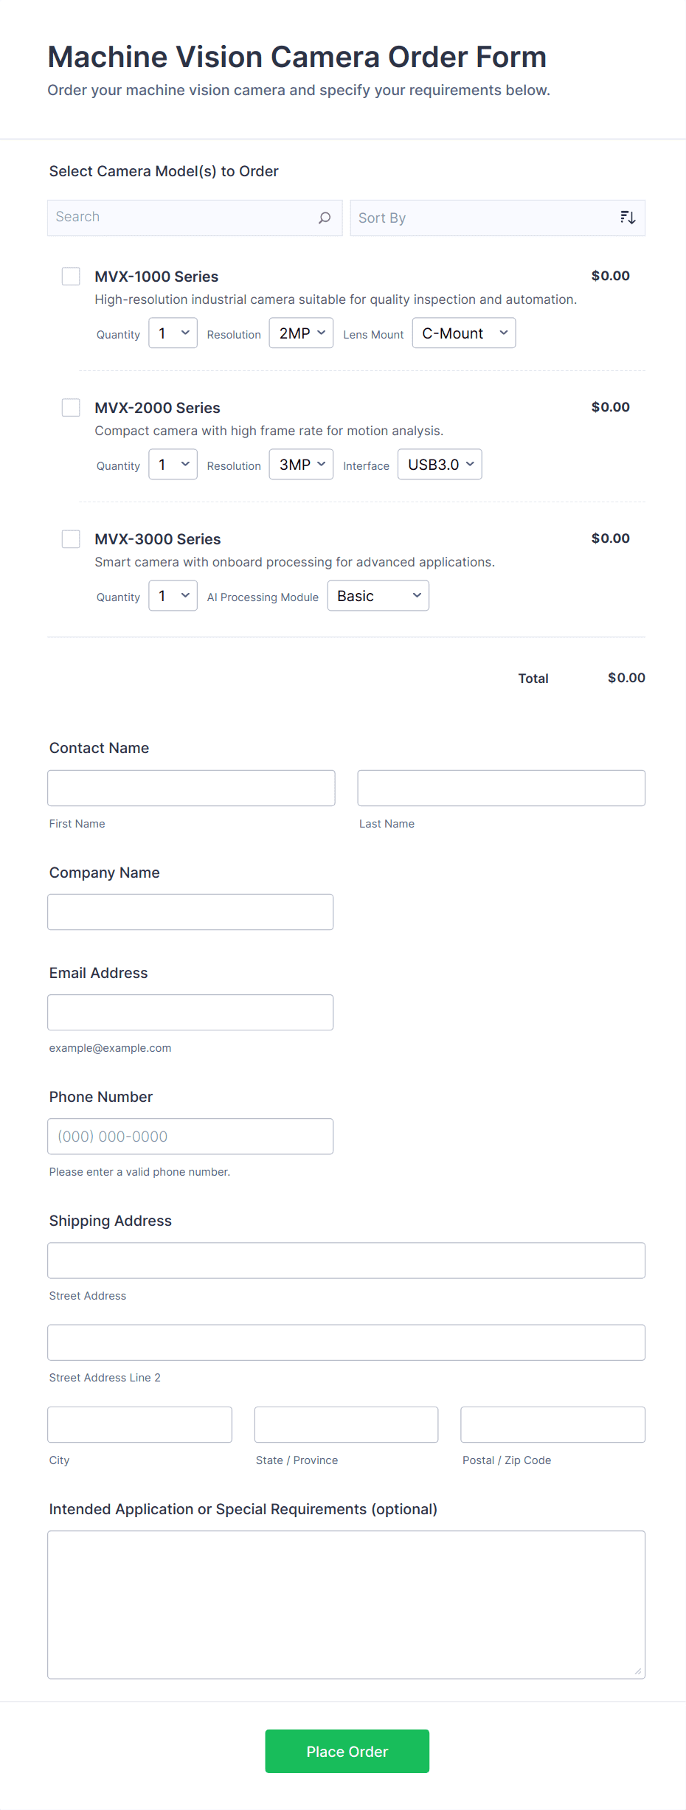Open MVX-3000 Quantity dropdown
The width and height of the screenshot is (686, 1810).
click(x=173, y=596)
